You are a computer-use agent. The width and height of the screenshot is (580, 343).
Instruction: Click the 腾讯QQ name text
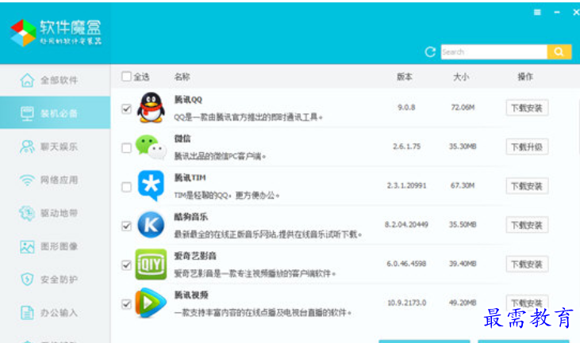(x=188, y=100)
